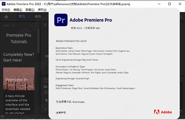185x120 pixels.
Task: Click the "Adobe Premiere Pro v22.0" text
Action: 71,41
